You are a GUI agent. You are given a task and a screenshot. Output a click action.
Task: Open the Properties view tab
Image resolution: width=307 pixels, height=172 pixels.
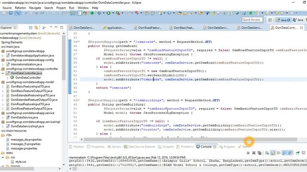point(96,147)
